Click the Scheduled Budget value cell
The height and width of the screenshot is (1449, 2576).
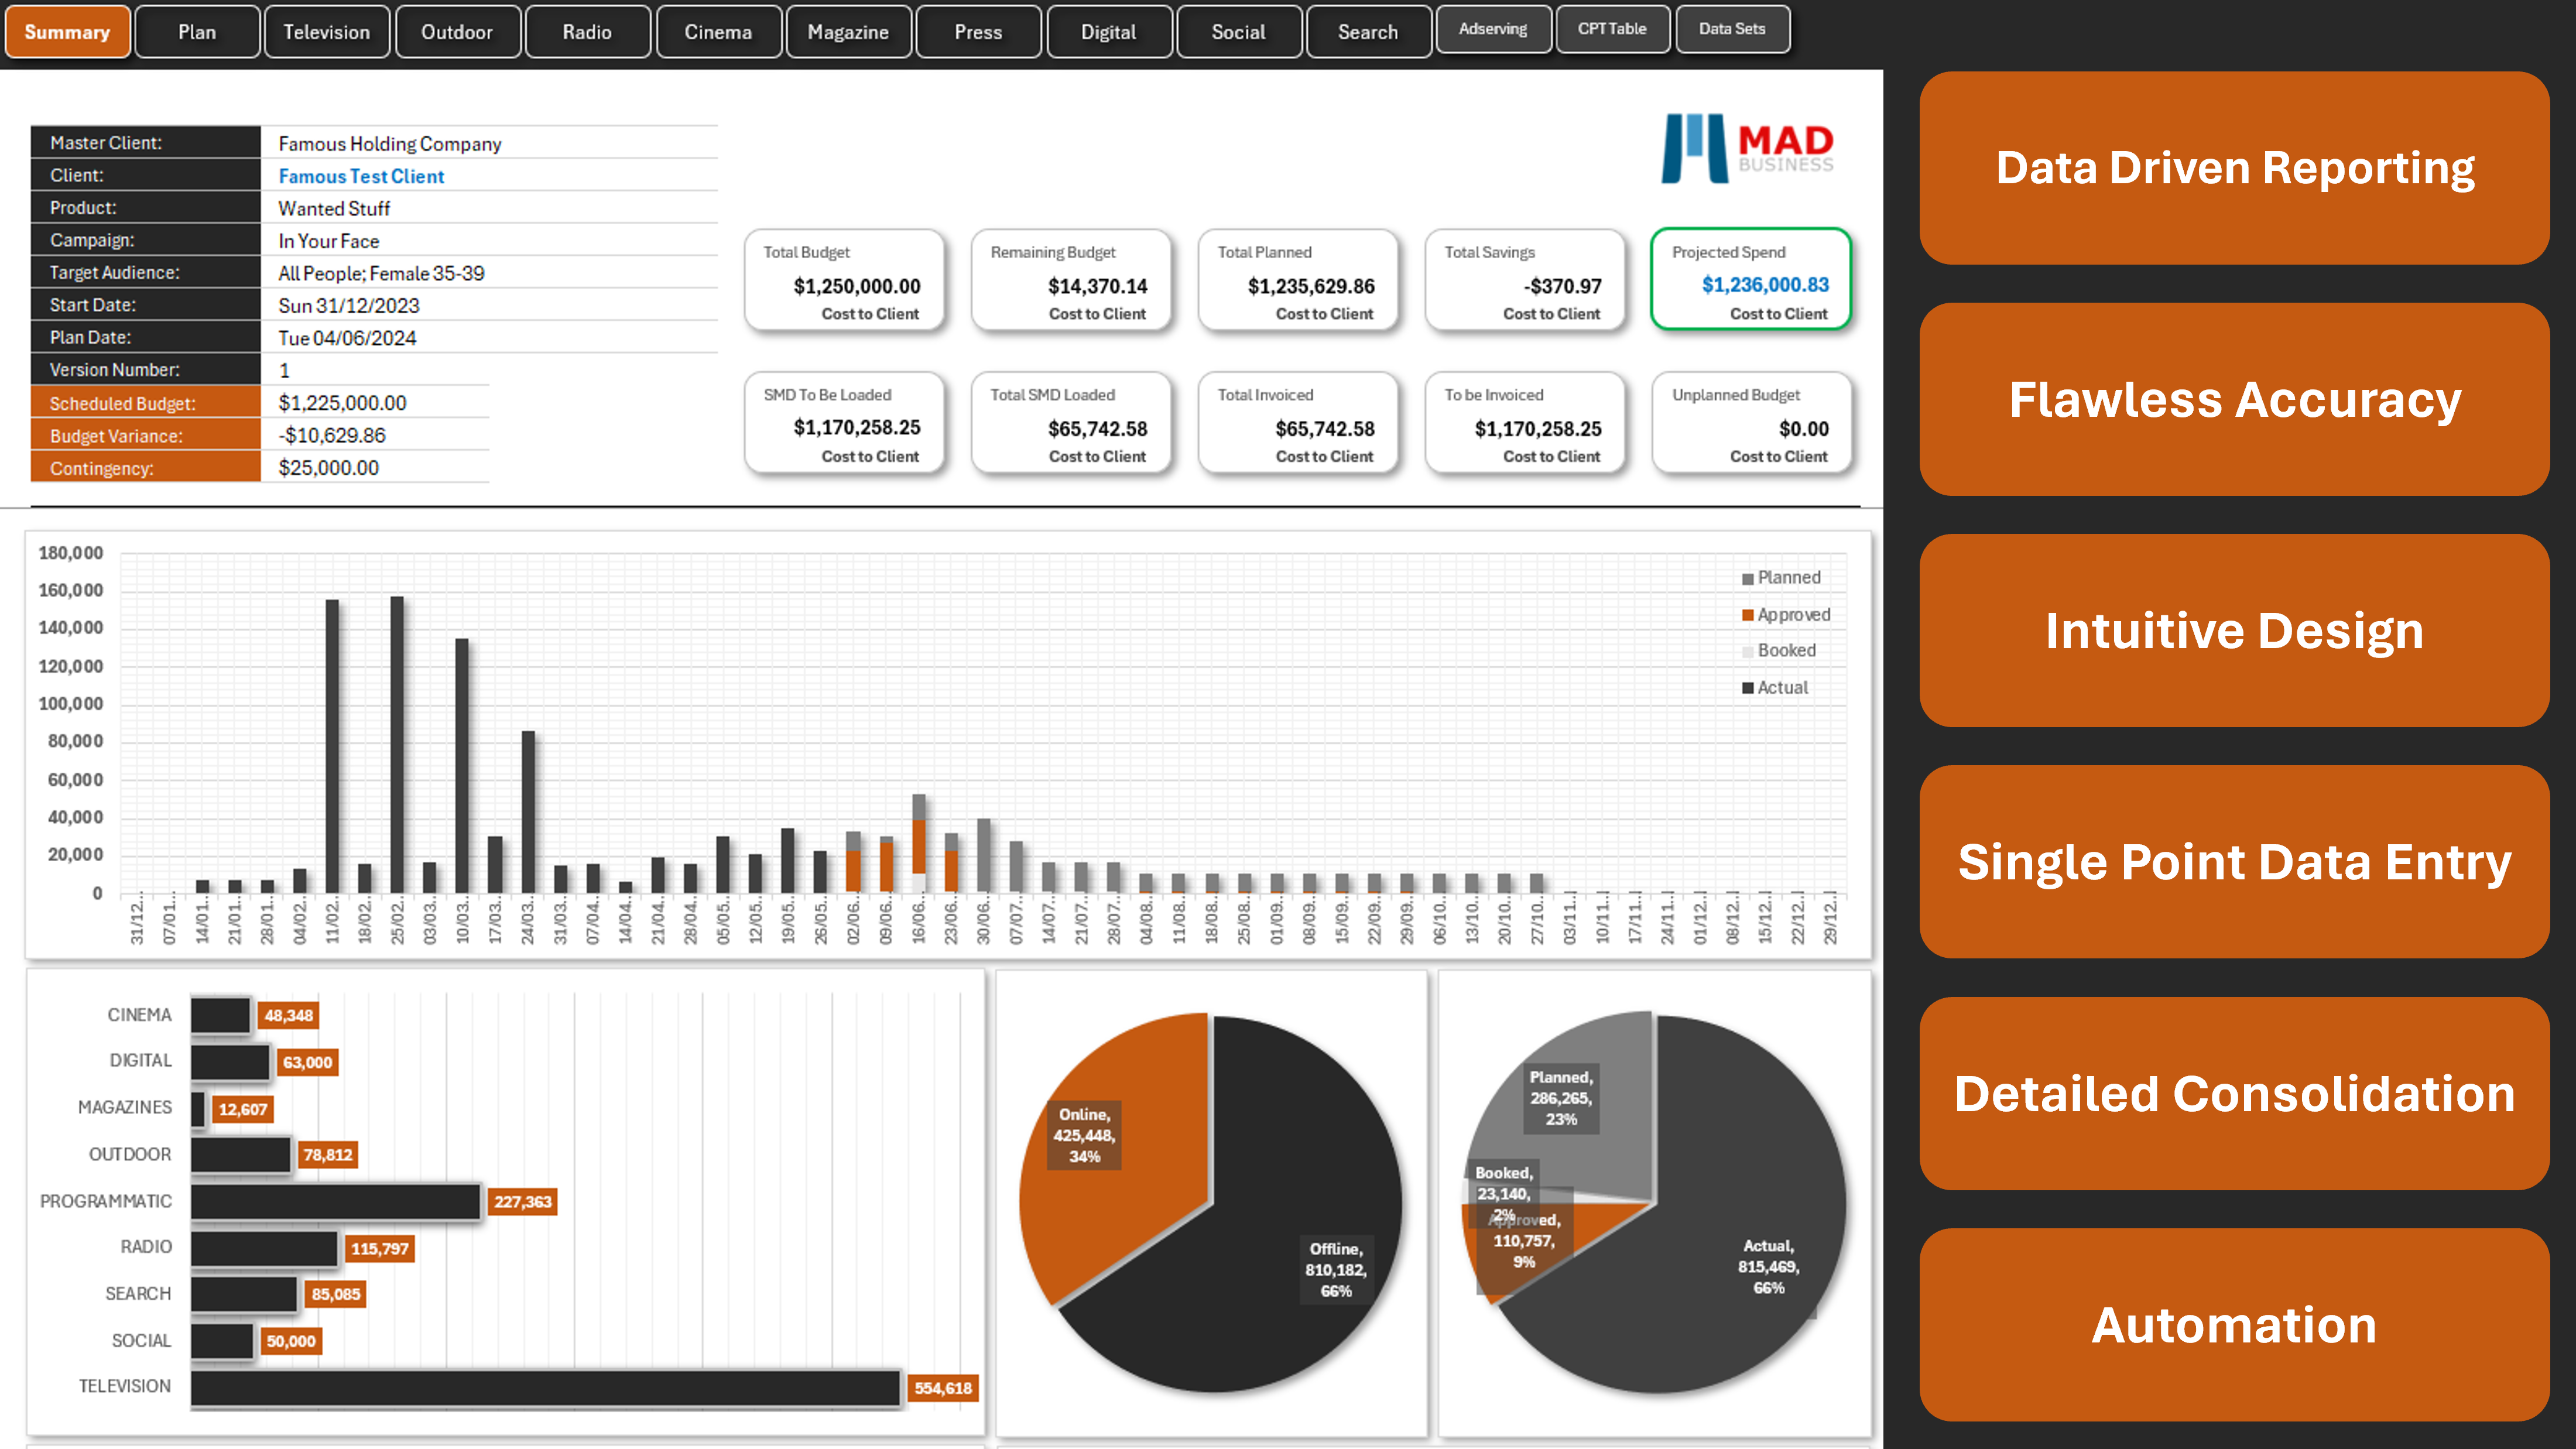(x=343, y=403)
